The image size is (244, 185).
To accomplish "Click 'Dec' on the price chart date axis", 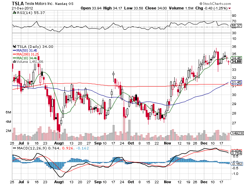I will pos(204,143).
